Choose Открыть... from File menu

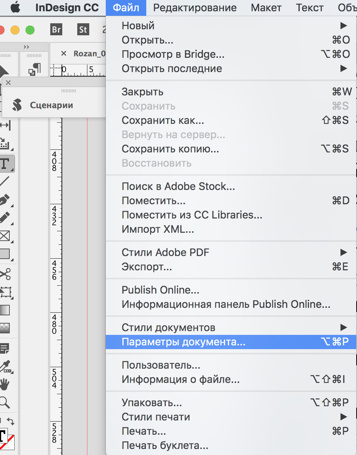coord(231,40)
